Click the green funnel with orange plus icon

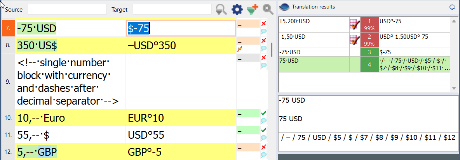(252, 9)
